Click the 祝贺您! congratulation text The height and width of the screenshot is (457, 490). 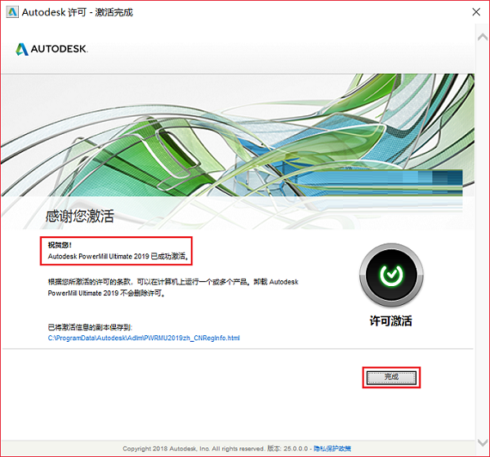click(60, 245)
